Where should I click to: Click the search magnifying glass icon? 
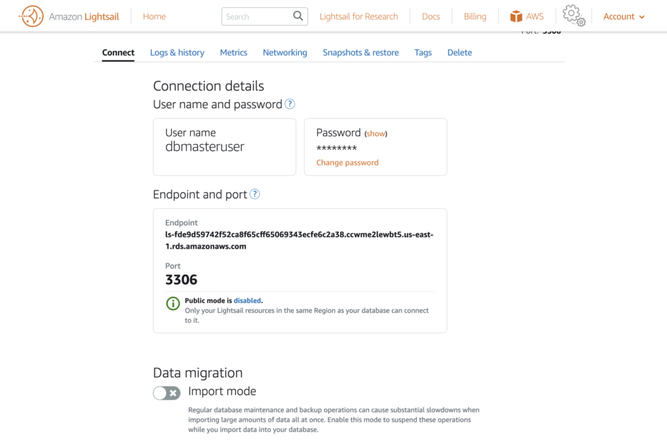[298, 16]
